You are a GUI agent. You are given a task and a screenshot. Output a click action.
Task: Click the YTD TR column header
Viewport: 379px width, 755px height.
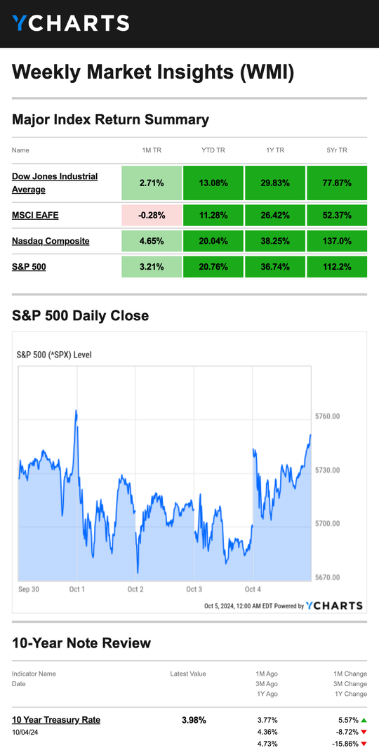213,150
